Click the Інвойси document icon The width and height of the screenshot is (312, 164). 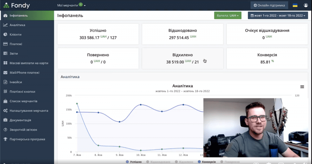coord(5,82)
